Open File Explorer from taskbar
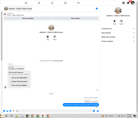 pyautogui.click(x=17, y=116)
